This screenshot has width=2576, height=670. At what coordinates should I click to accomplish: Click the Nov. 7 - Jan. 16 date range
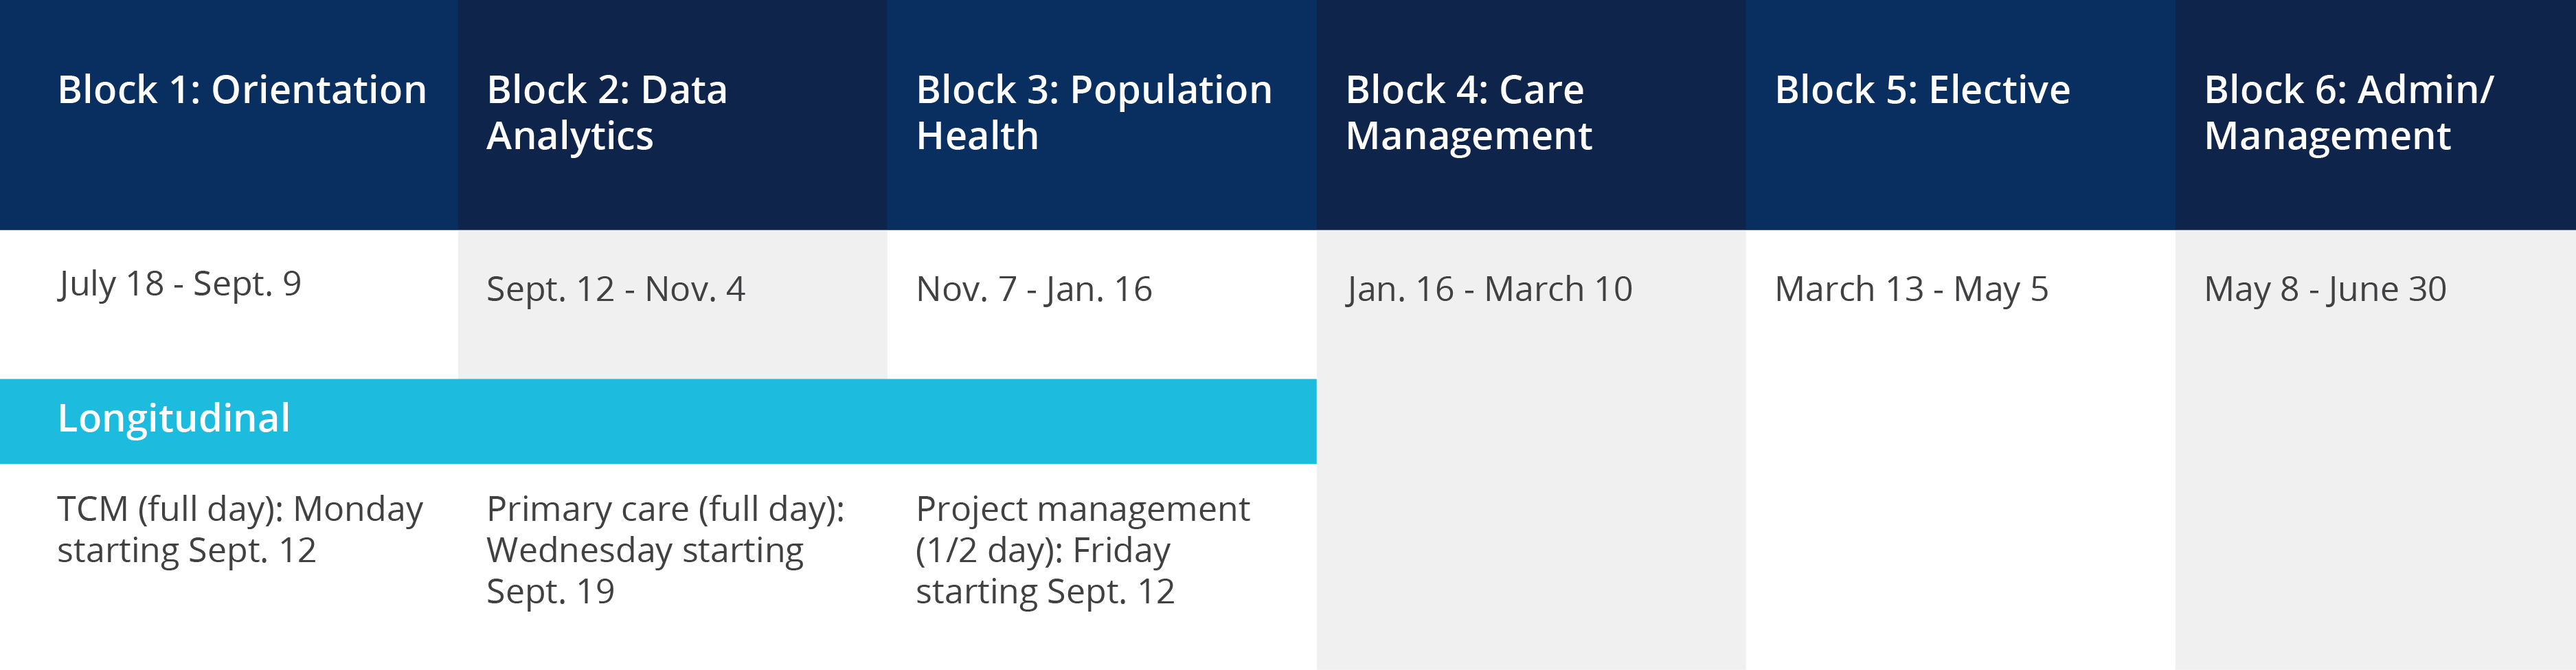[x=1034, y=290]
